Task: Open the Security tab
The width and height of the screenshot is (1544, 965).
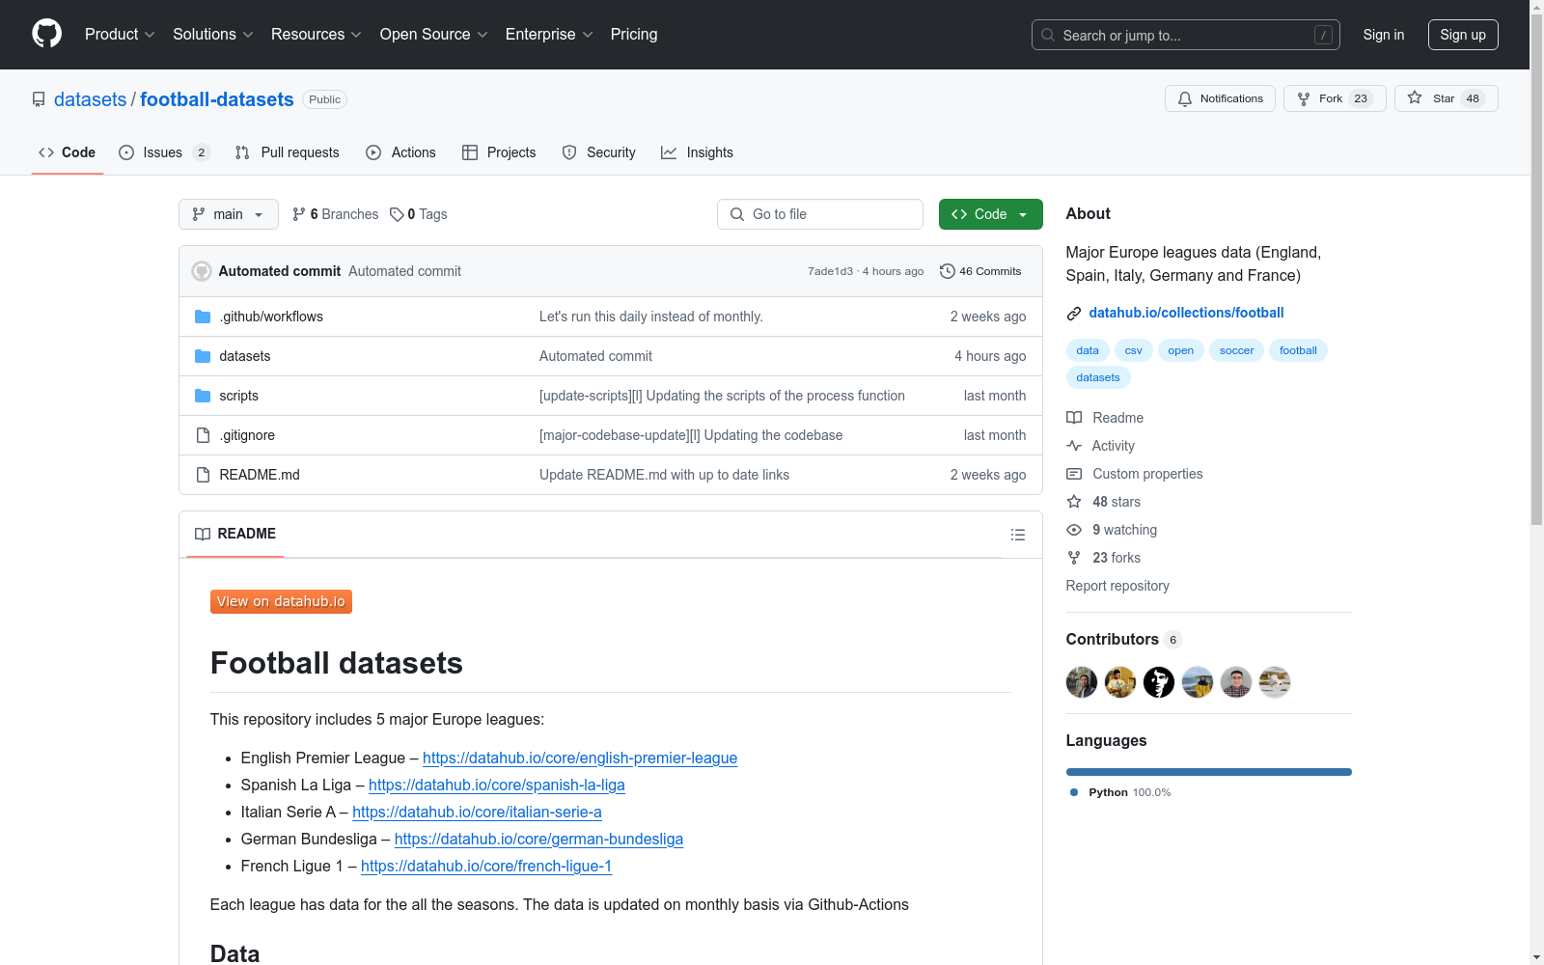Action: click(598, 152)
